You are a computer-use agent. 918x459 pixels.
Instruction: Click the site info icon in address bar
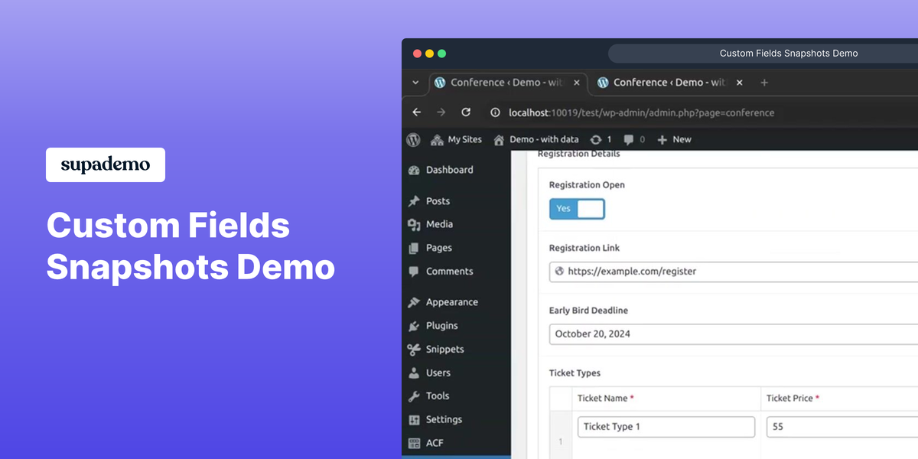click(495, 112)
